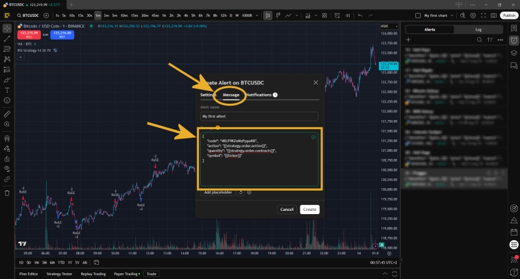Click inside the alert message text area
Image resolution: width=520 pixels, height=279 pixels.
click(259, 159)
